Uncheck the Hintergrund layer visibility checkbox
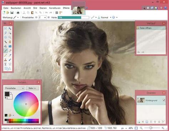Image resolution: width=169 pixels, height=131 pixels. coord(164,100)
